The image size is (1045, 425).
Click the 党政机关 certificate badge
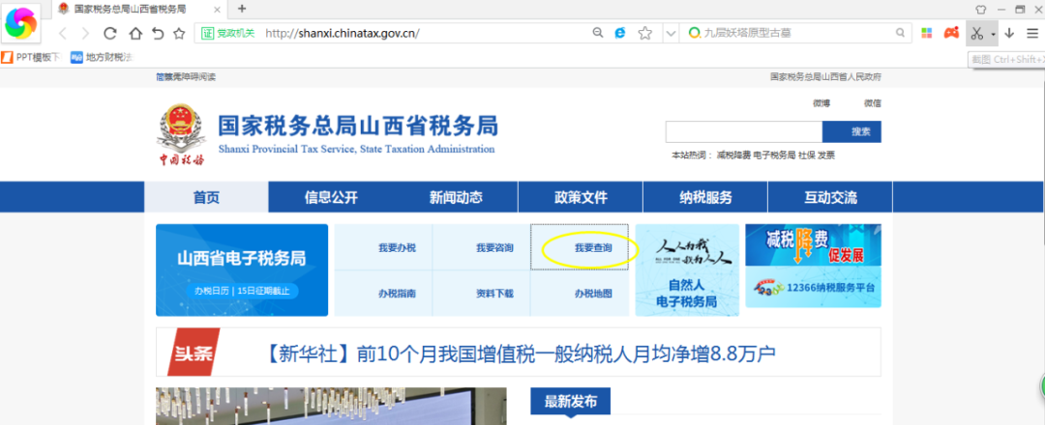(228, 33)
